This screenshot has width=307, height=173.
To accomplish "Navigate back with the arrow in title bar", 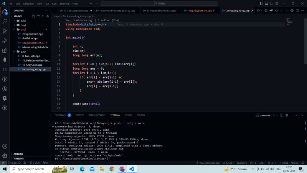I will [x=91, y=3].
